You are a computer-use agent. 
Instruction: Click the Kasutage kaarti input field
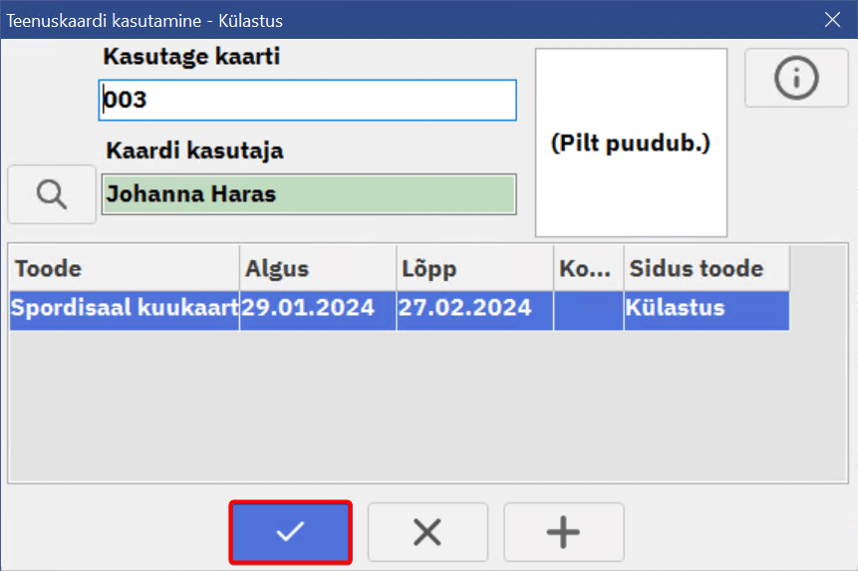308,101
